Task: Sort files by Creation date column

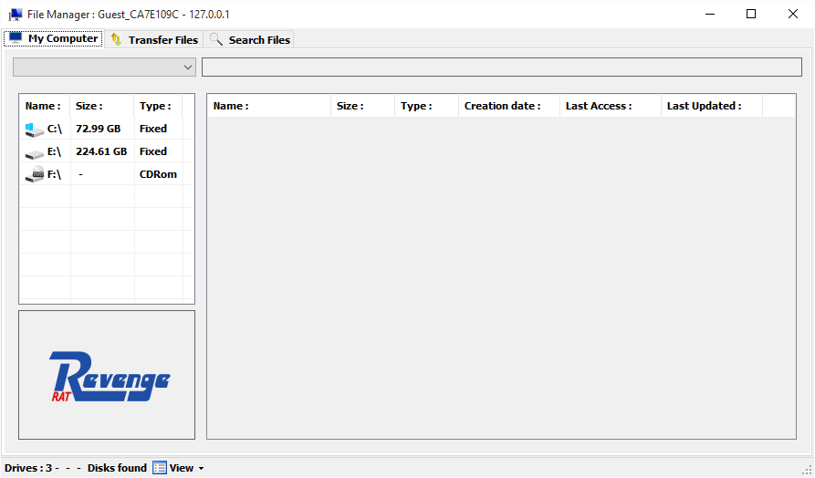Action: coord(509,106)
